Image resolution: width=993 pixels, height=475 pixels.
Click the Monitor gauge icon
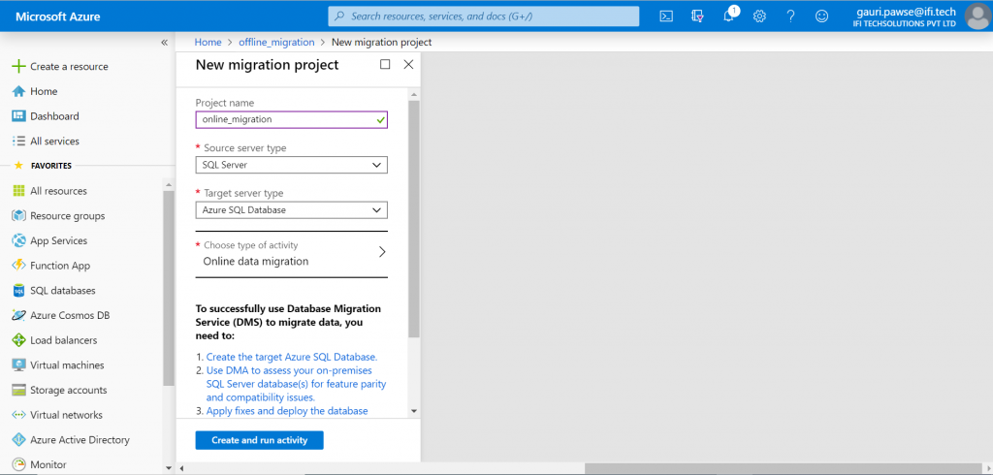coord(18,464)
